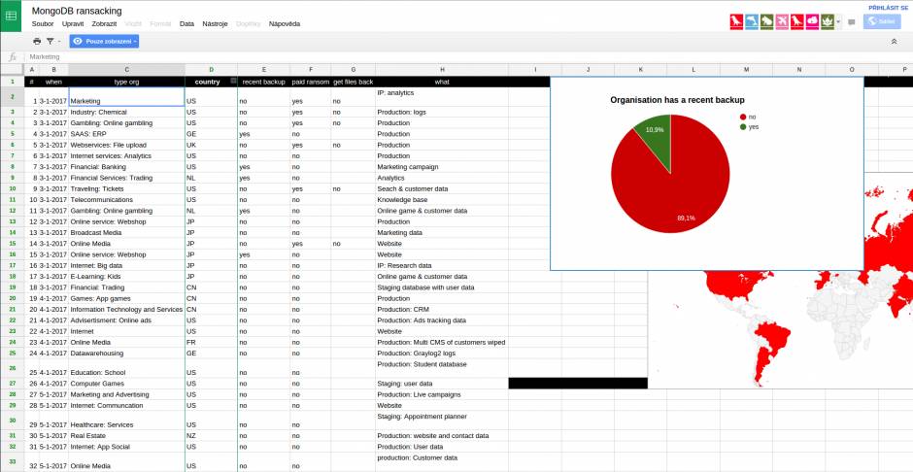Select column C header
This screenshot has height=472, width=913.
[127, 70]
